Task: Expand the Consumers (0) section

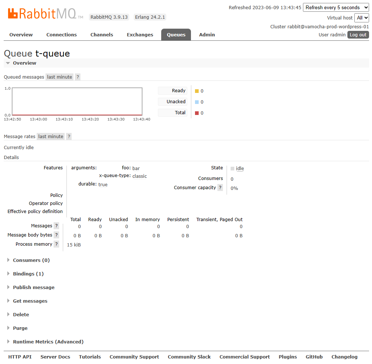Action: click(31, 260)
